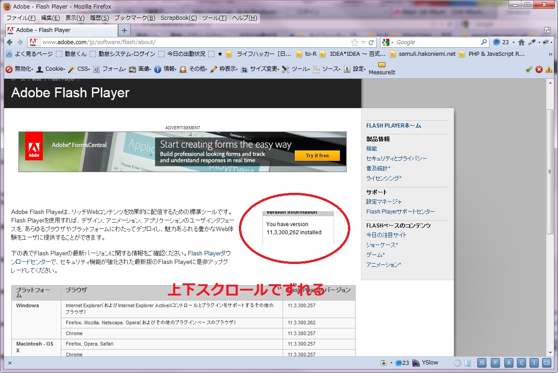Image resolution: width=558 pixels, height=373 pixels.
Task: Open the 編集 (Edit) menu
Action: pyautogui.click(x=50, y=18)
